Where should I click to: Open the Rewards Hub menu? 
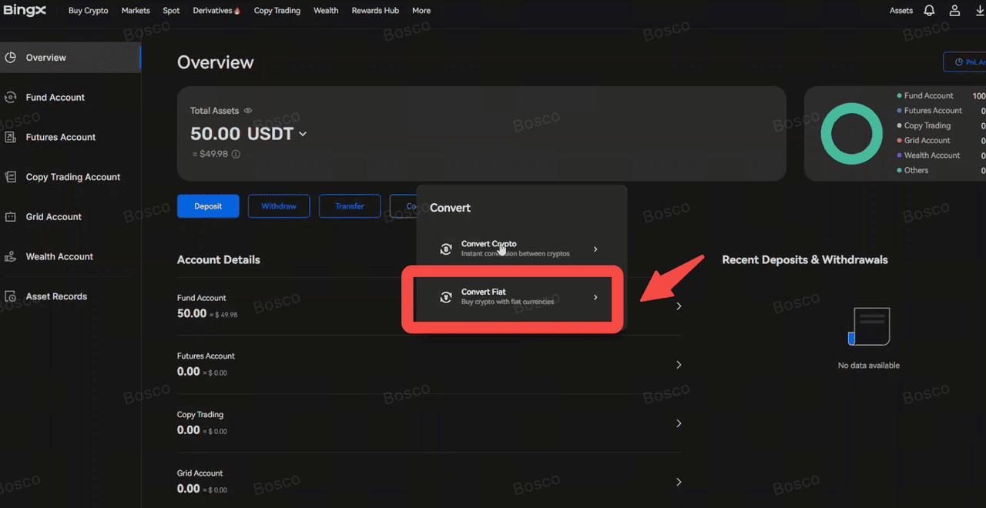(375, 11)
